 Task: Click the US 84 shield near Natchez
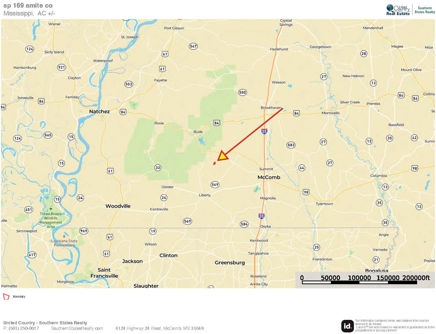tap(123, 112)
